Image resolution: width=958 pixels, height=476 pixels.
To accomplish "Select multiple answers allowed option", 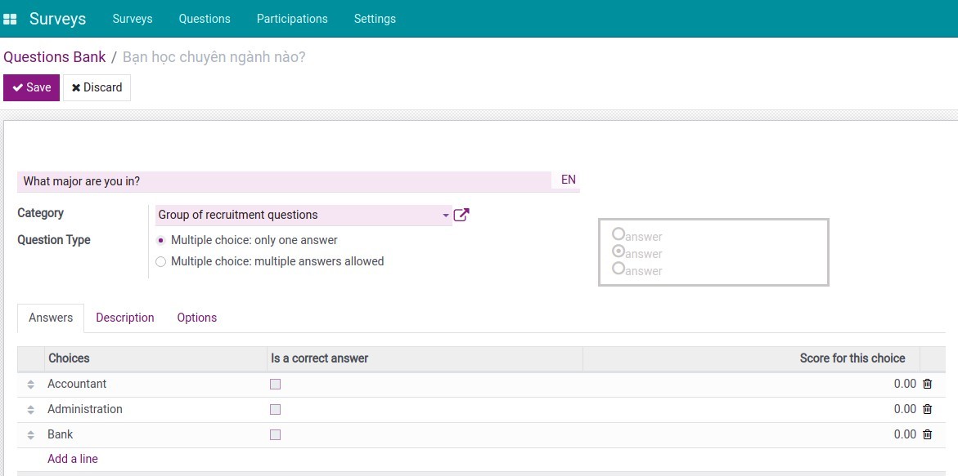I will tap(160, 261).
